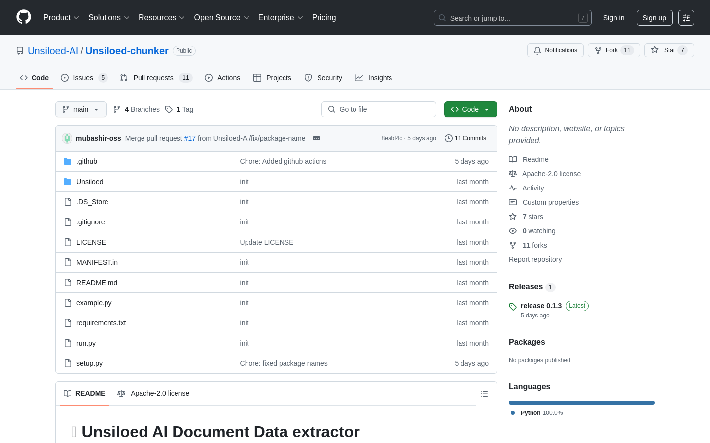Click the Python language bar
The height and width of the screenshot is (443, 710).
[x=582, y=403]
